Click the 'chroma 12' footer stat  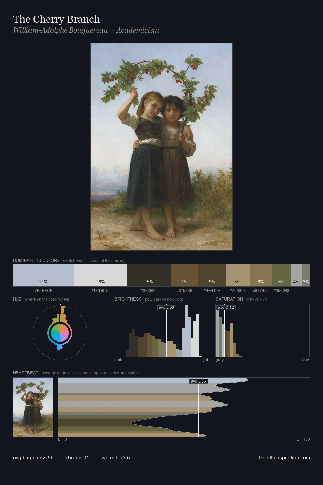(78, 458)
